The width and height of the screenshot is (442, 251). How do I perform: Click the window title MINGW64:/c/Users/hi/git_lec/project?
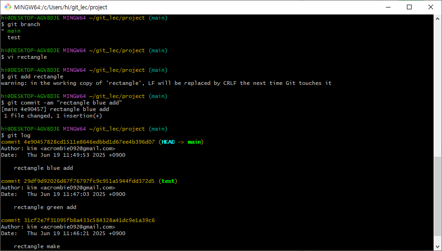tap(61, 7)
